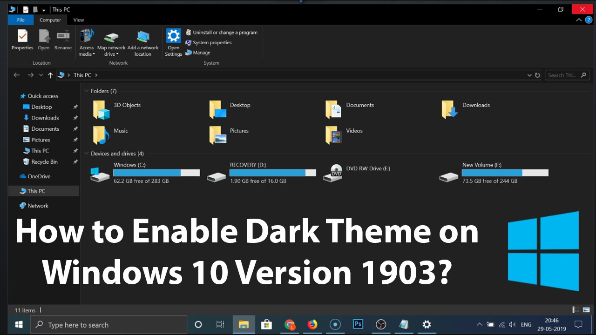Click the "11 items" status bar text
The width and height of the screenshot is (596, 335).
coord(25,310)
